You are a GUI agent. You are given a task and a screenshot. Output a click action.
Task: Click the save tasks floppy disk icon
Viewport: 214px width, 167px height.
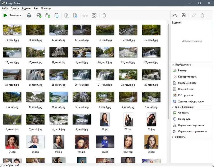click(x=184, y=15)
